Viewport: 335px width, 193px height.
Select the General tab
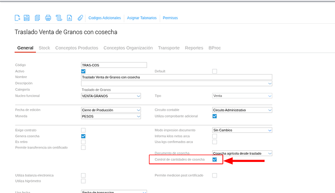pyautogui.click(x=25, y=48)
